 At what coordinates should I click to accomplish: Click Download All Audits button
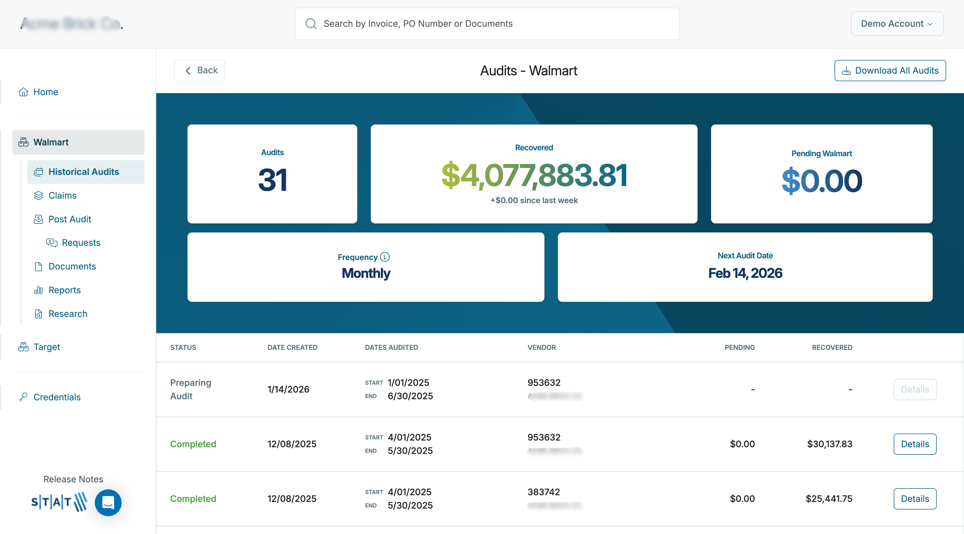tap(890, 70)
